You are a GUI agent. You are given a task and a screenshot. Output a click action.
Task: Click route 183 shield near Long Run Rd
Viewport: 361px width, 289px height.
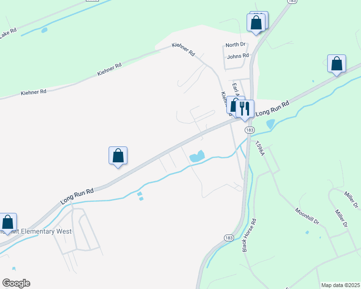(x=250, y=130)
